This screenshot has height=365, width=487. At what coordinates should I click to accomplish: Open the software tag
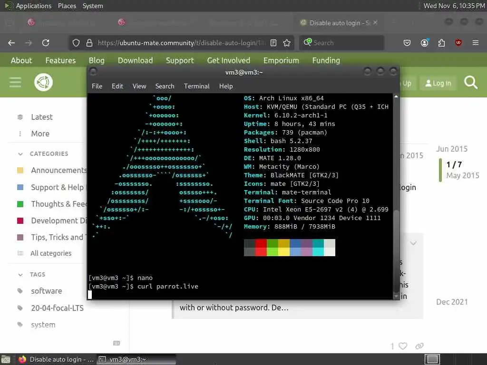(x=46, y=291)
